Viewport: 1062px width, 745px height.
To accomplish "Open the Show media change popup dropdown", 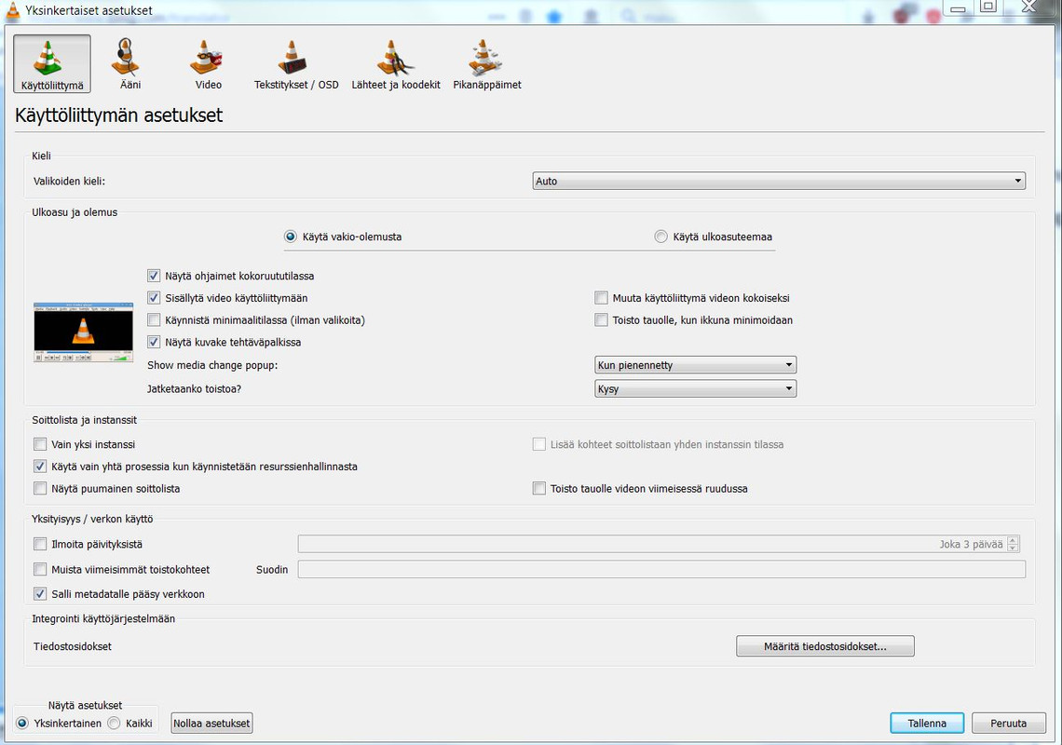I will [696, 365].
